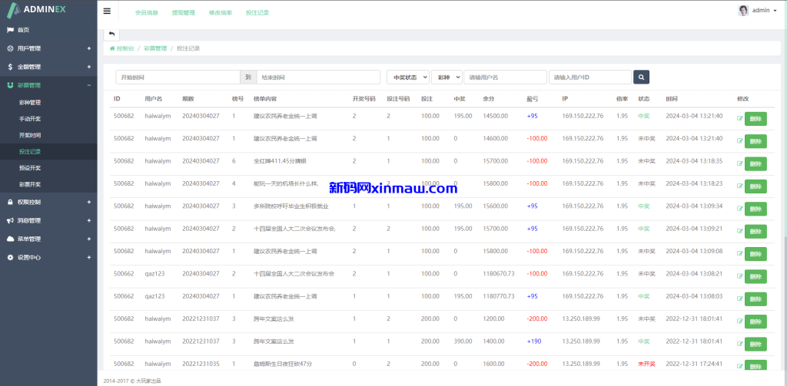This screenshot has width=787, height=386.
Task: Click edit icon for the 13:08:03 record
Action: point(739,299)
